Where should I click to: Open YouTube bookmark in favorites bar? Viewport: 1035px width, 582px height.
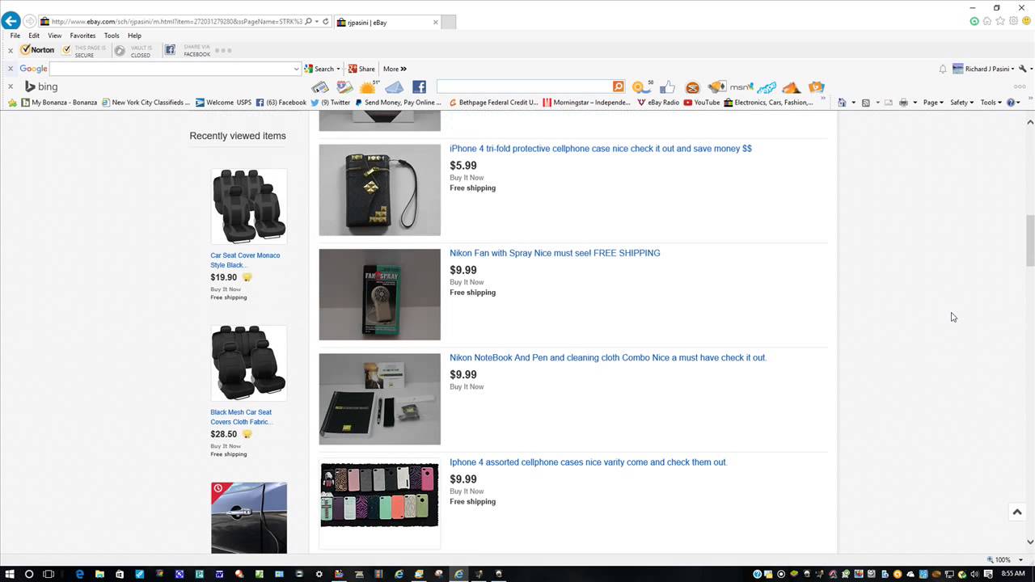pyautogui.click(x=701, y=103)
